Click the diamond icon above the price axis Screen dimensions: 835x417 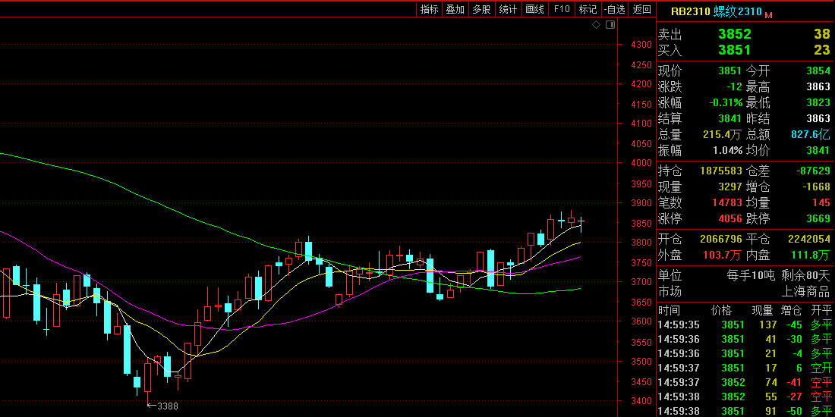[x=597, y=25]
